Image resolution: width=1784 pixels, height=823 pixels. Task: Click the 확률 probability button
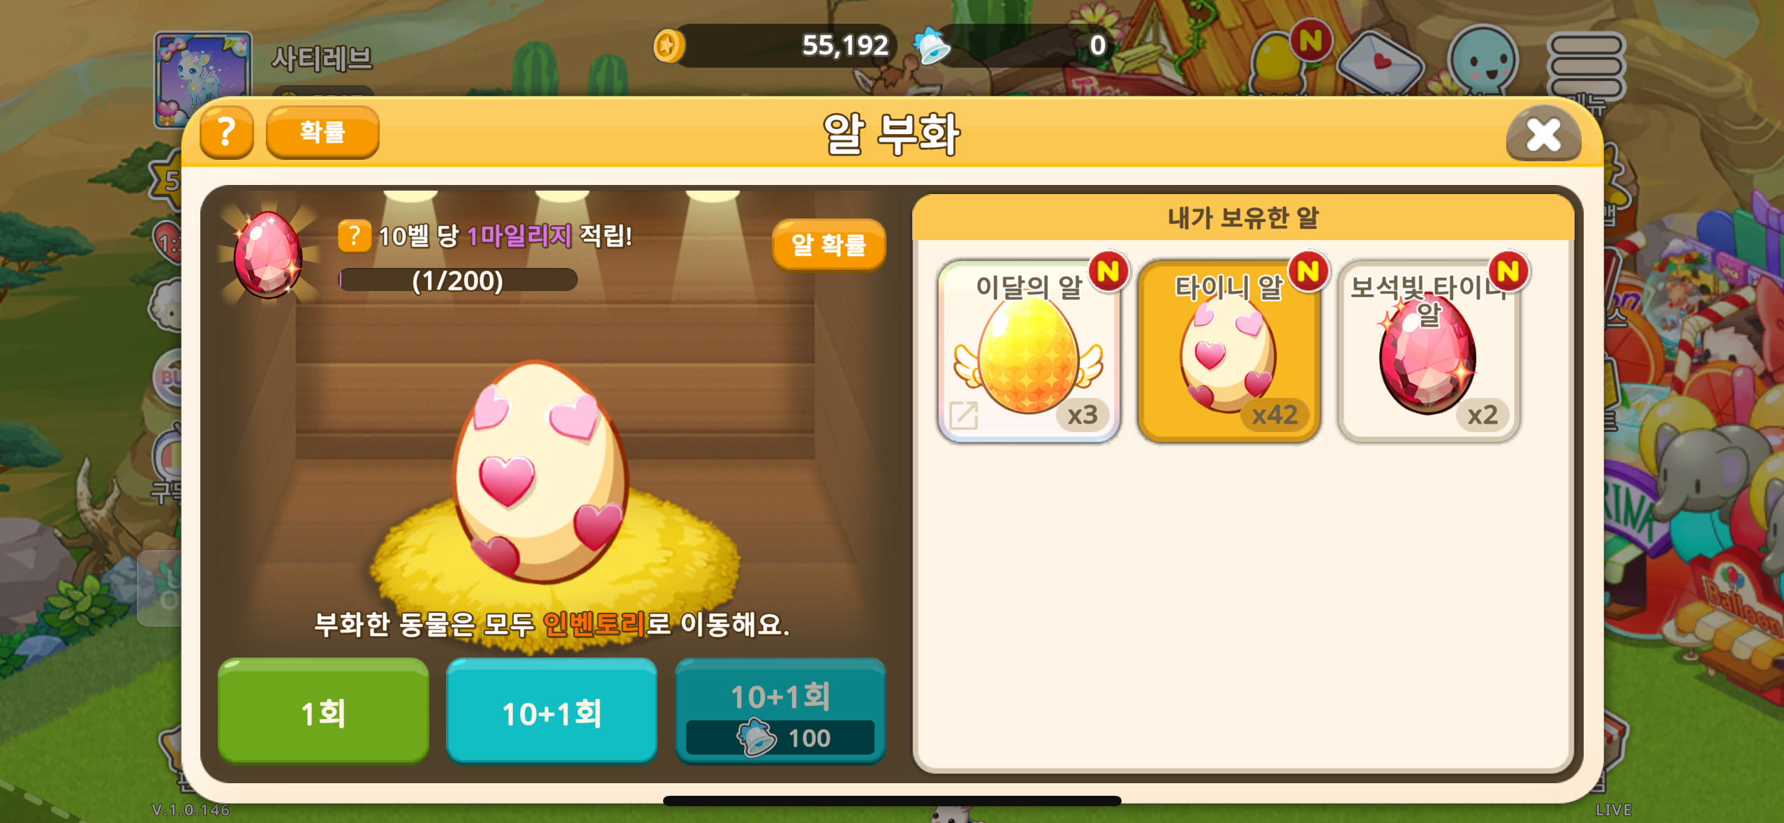tap(322, 132)
